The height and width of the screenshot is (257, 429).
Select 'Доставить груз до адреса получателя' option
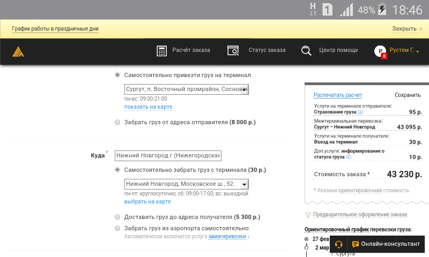[x=117, y=217]
